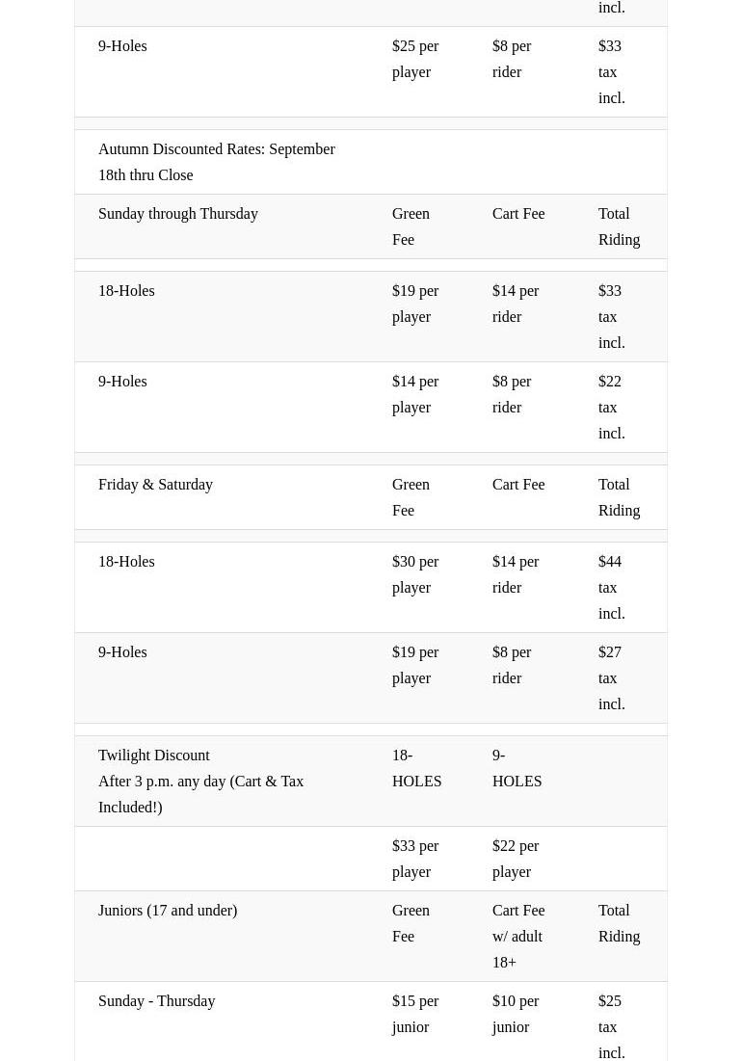Select the $25 per player green fee
The height and width of the screenshot is (1061, 742).
tap(415, 59)
